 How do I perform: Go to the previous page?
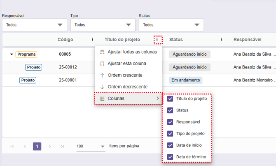pos(25,146)
